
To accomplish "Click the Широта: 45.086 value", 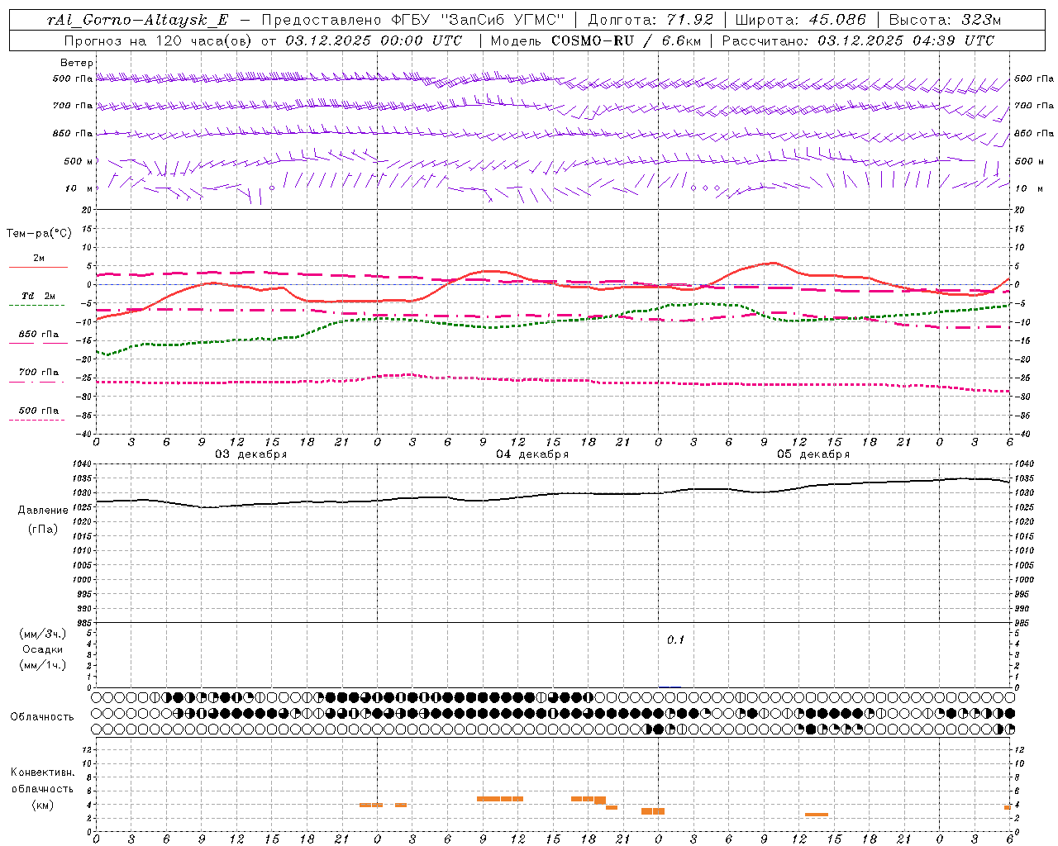I will [800, 21].
